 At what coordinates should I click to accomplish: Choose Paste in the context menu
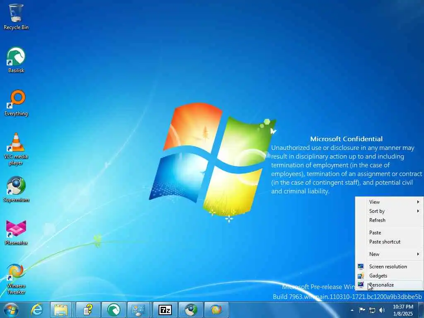tap(389, 233)
